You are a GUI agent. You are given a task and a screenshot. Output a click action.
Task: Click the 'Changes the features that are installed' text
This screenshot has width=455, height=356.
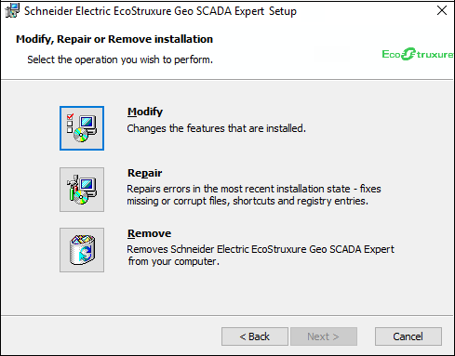click(x=217, y=128)
